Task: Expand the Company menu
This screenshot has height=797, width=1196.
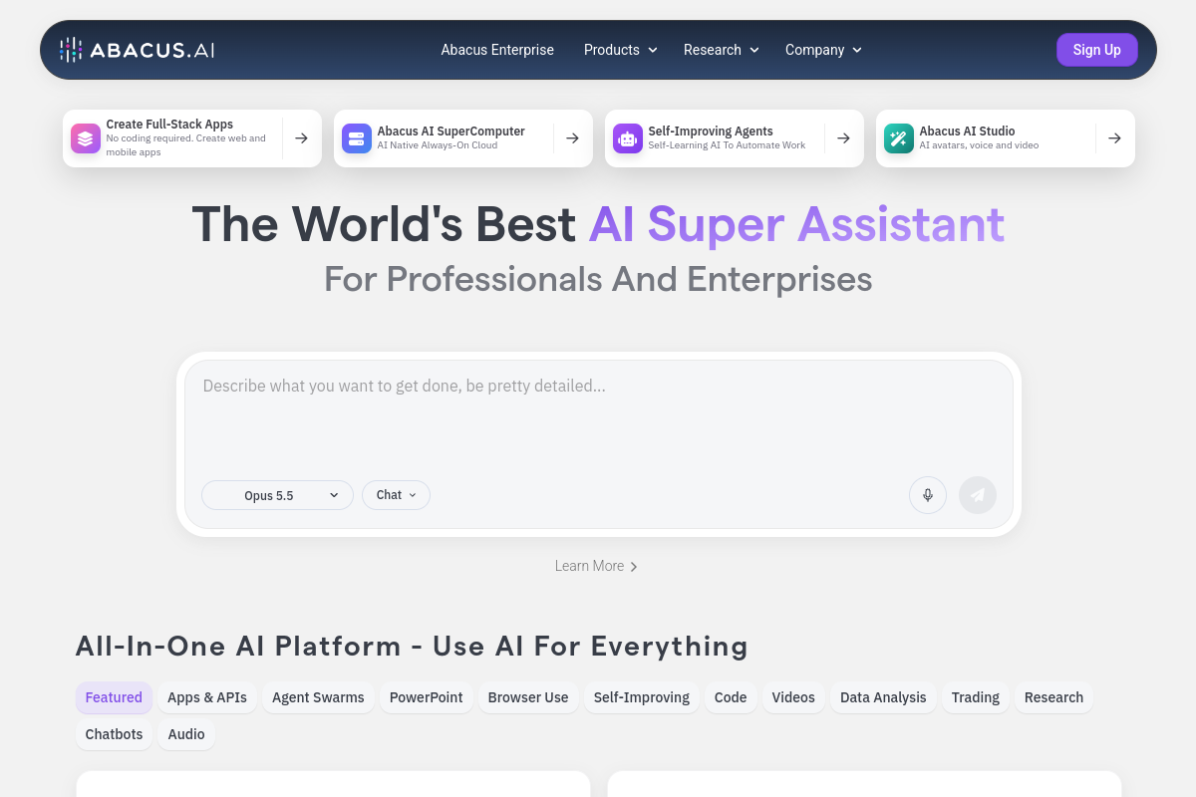Action: point(823,50)
